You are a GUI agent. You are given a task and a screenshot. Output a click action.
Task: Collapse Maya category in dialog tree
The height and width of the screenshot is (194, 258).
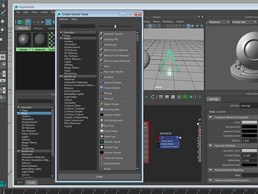pyautogui.click(x=61, y=38)
